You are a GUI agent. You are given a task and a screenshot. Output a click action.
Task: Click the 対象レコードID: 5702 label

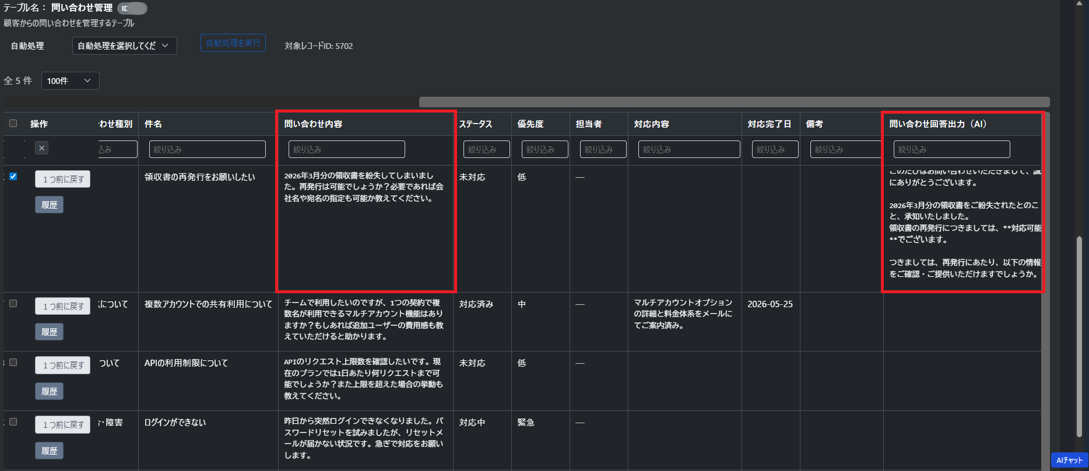(x=319, y=45)
